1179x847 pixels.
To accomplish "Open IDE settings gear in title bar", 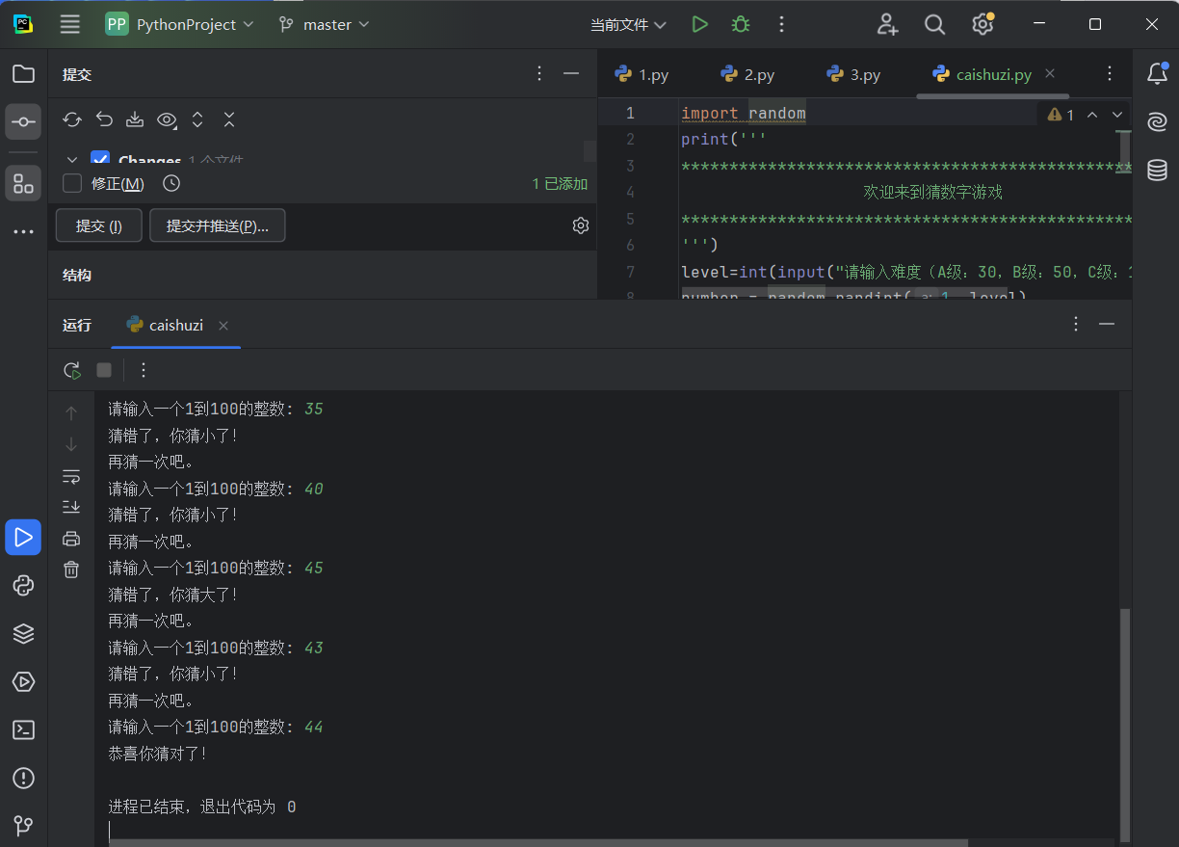I will coord(982,24).
